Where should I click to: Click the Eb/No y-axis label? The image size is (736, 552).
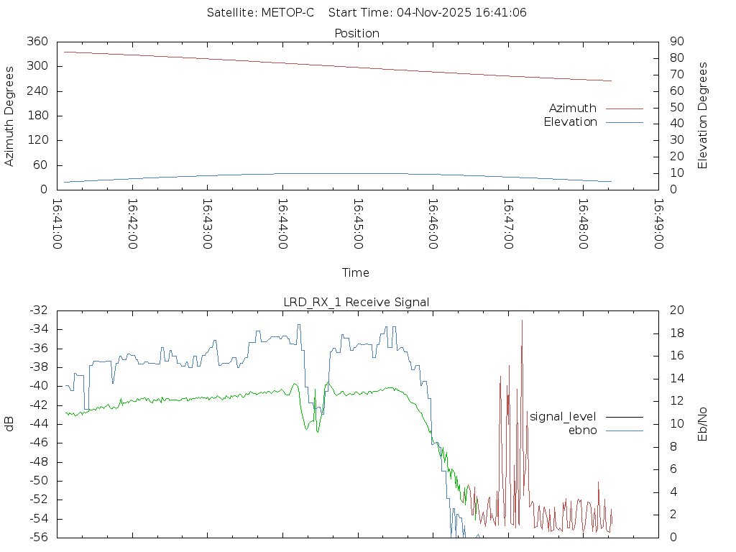[x=703, y=423]
